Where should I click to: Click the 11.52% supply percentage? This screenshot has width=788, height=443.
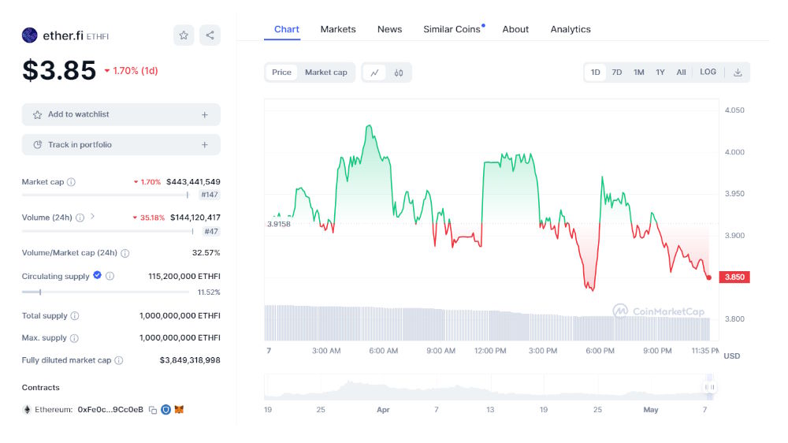209,292
